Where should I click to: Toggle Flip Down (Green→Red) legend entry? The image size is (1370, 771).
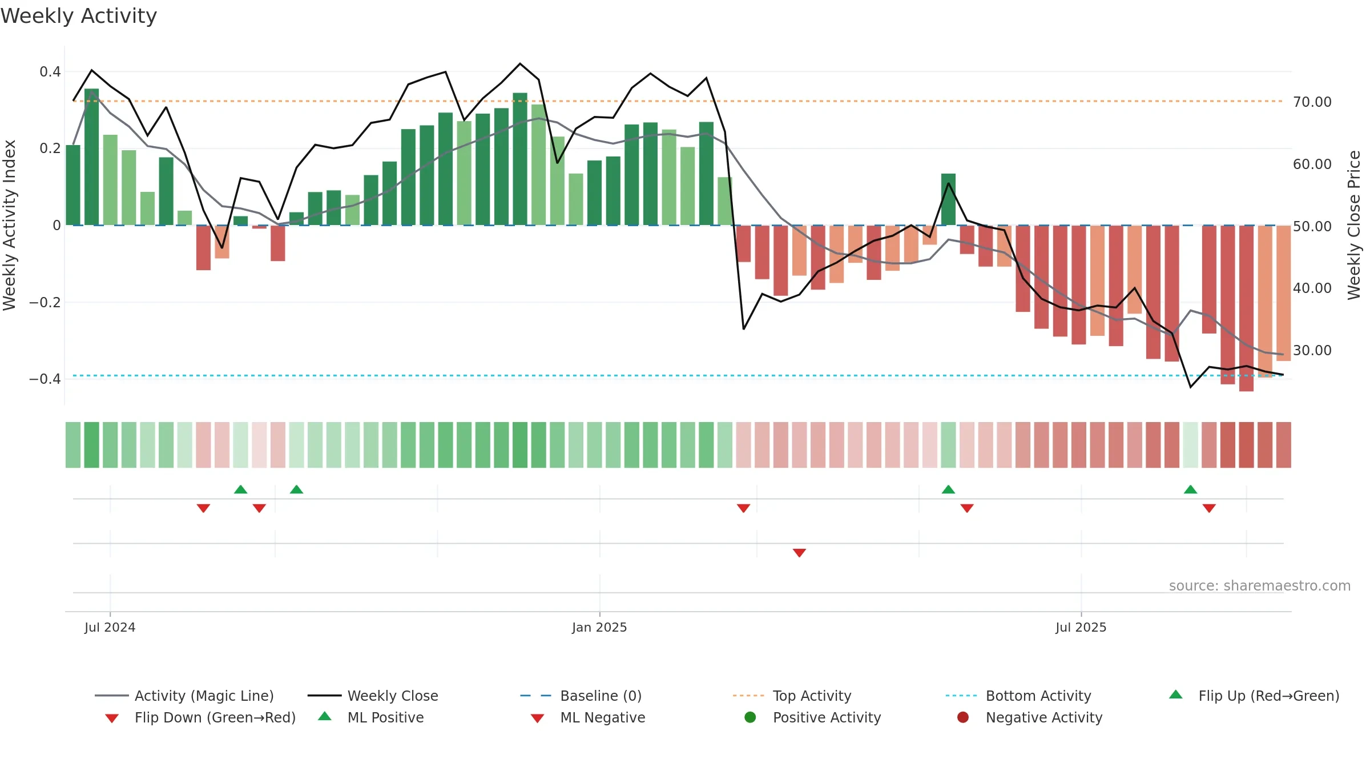tap(200, 717)
